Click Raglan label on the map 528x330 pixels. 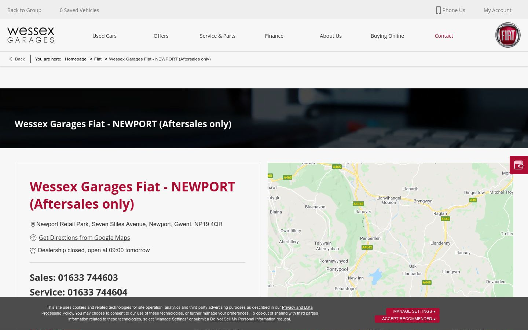(440, 213)
